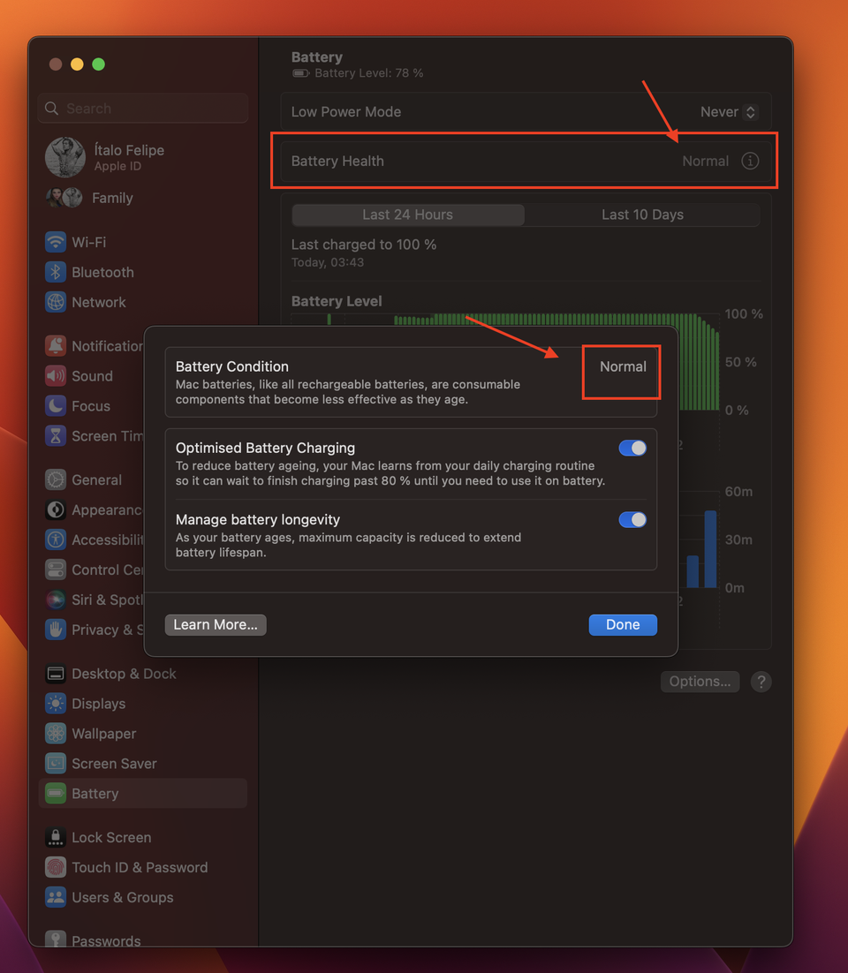Open the Screen Saver icon
This screenshot has width=848, height=973.
click(x=56, y=763)
